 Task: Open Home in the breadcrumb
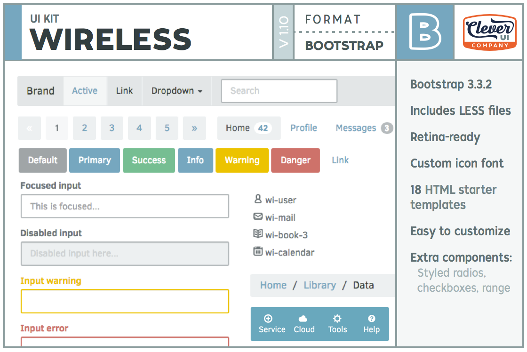tap(273, 285)
